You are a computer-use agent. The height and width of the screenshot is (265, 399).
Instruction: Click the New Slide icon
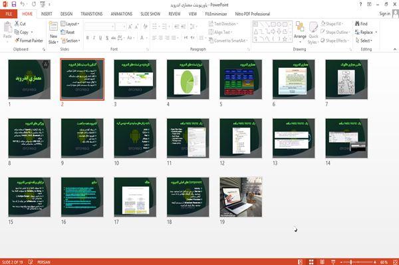[x=53, y=27]
